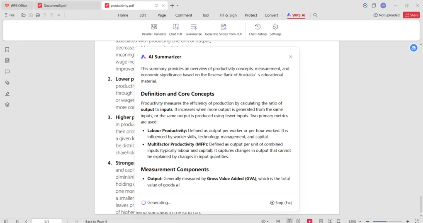Click the zoom in plus button

(408, 221)
